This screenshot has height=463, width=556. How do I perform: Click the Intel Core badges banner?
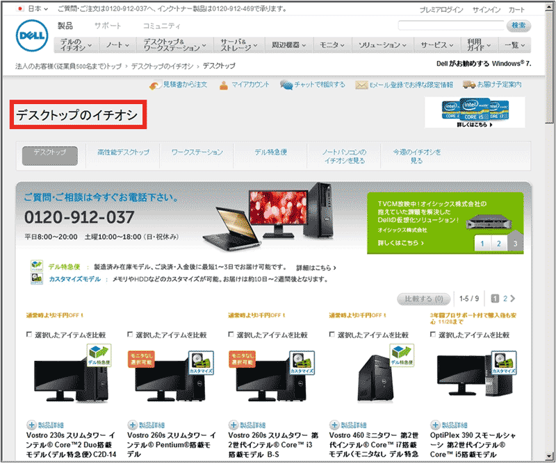[475, 112]
